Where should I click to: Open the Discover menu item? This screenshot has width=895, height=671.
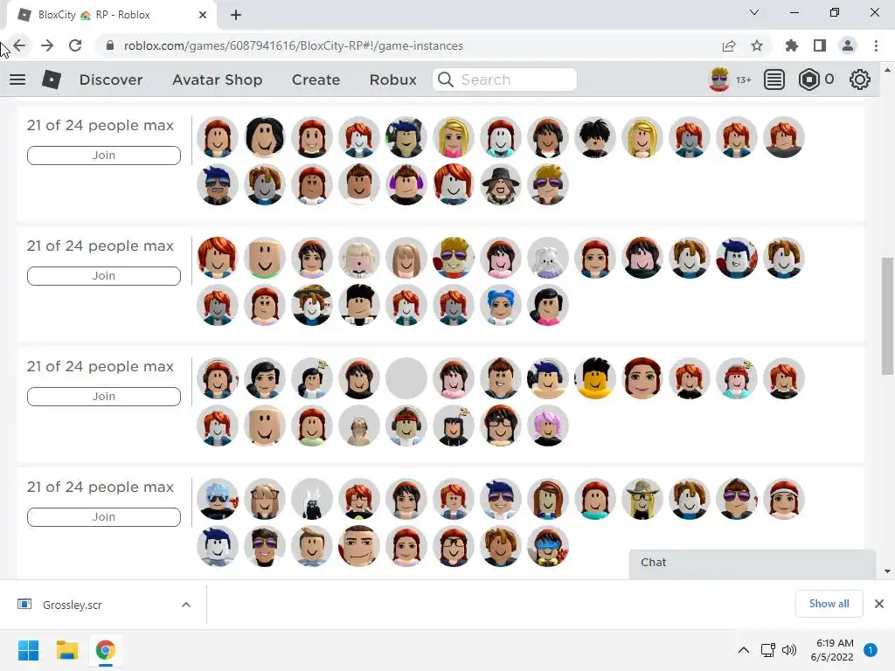click(111, 80)
